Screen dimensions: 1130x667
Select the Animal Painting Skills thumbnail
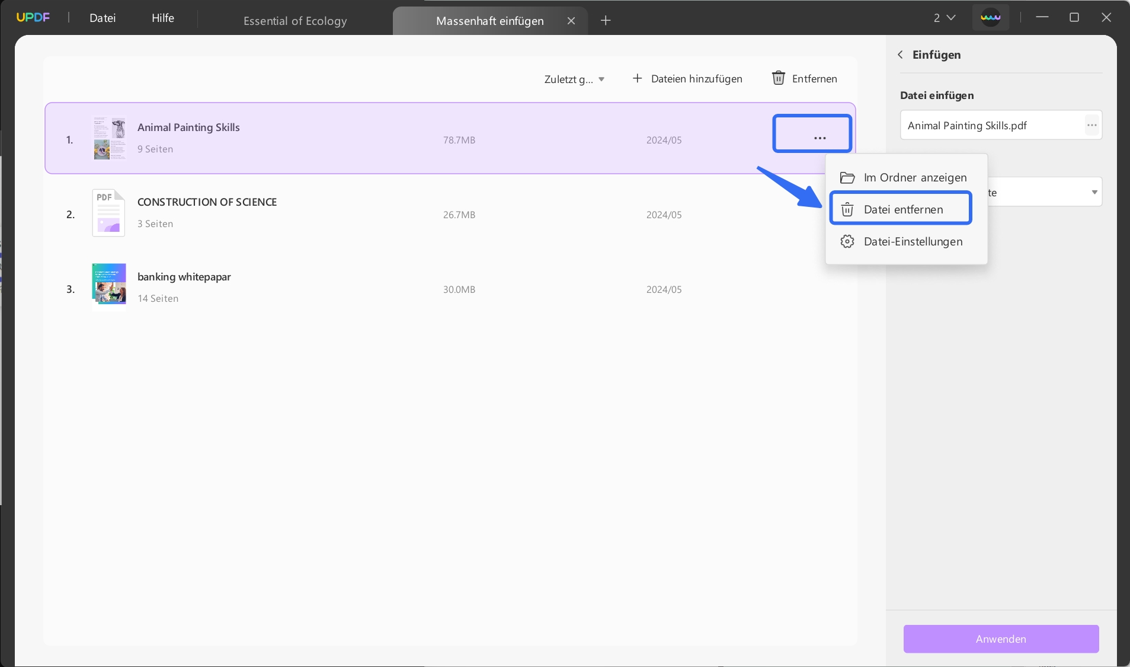(x=110, y=138)
